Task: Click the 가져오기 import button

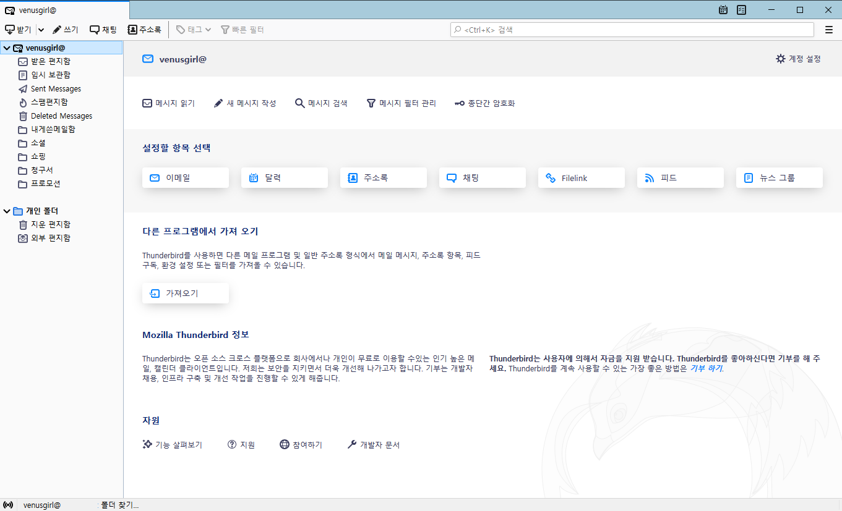Action: (x=186, y=294)
